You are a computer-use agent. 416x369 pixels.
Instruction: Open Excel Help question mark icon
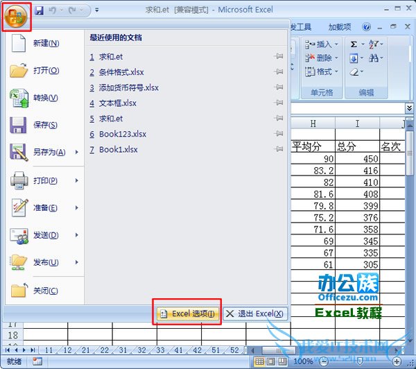pos(366,27)
